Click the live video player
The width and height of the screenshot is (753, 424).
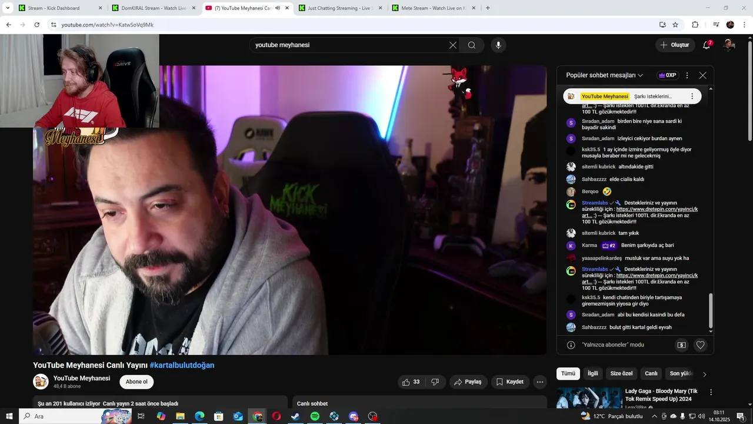tap(289, 210)
